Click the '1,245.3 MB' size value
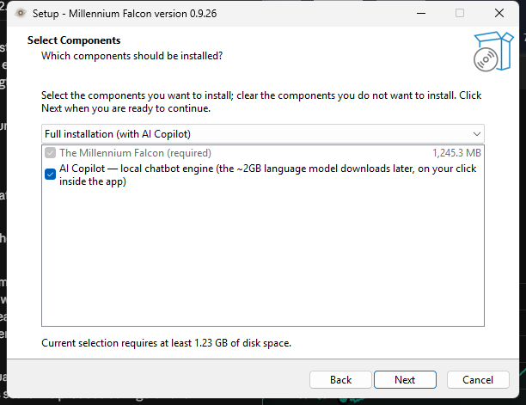526x405 pixels. tap(456, 153)
